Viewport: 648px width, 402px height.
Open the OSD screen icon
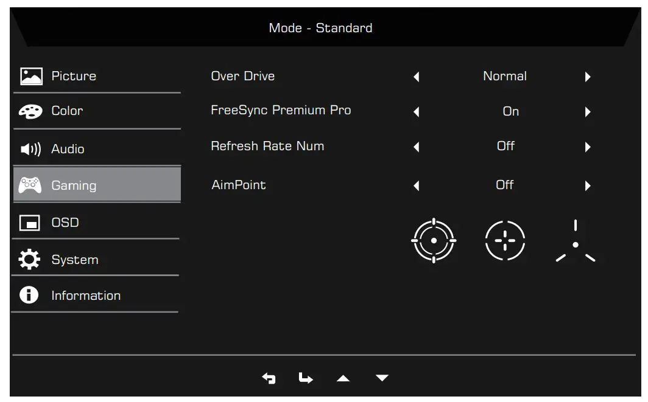coord(30,223)
